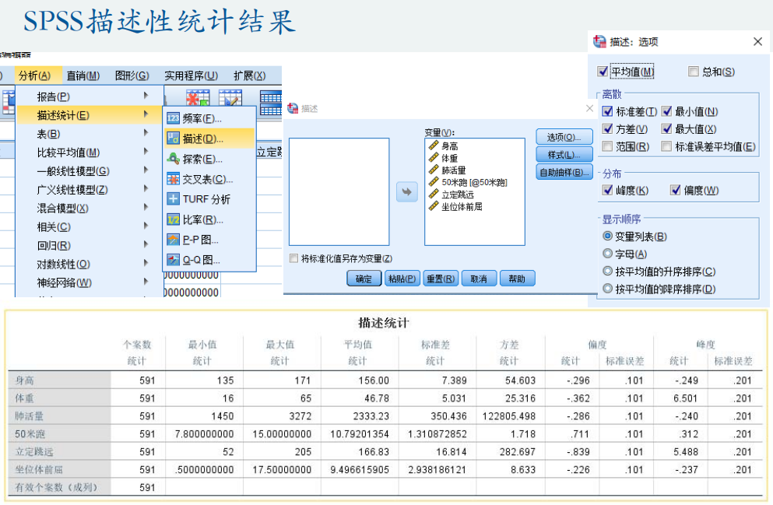Select 字母(A) alphabetic order radio
The width and height of the screenshot is (773, 505).
click(607, 253)
